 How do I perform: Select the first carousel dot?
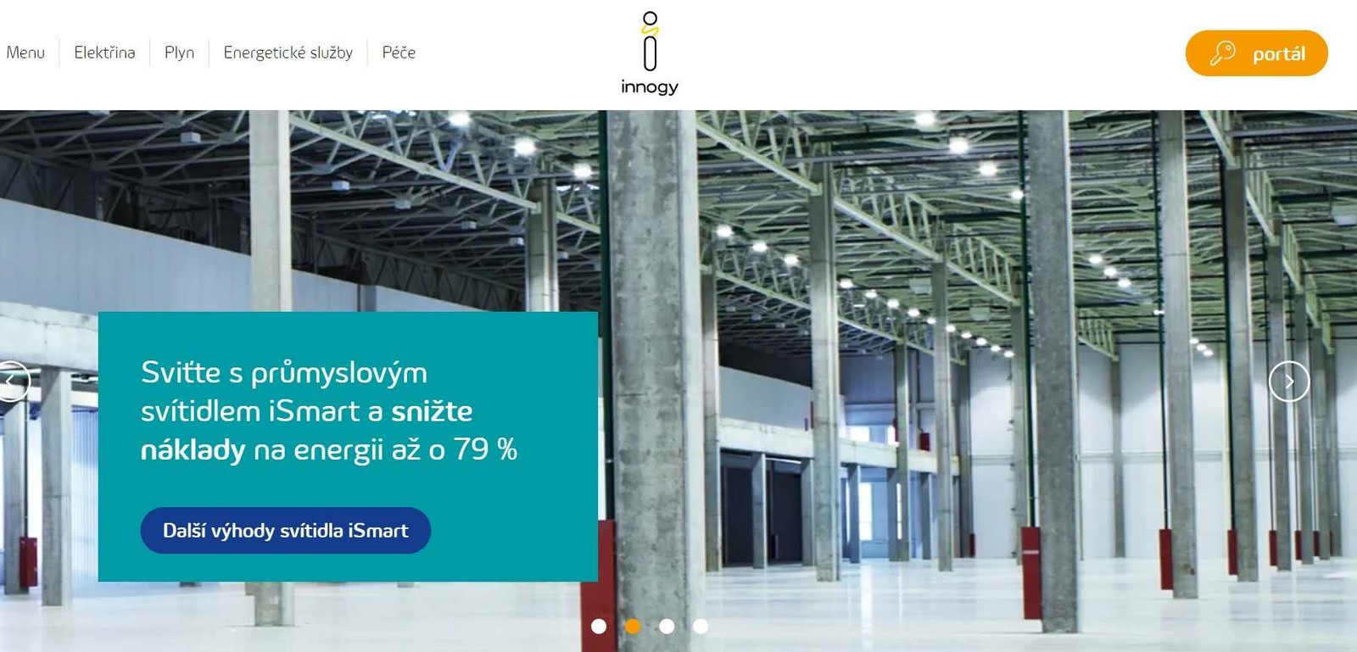[x=599, y=626]
